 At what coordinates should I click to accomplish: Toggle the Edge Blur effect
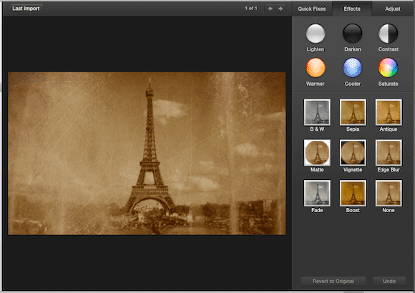coord(389,153)
